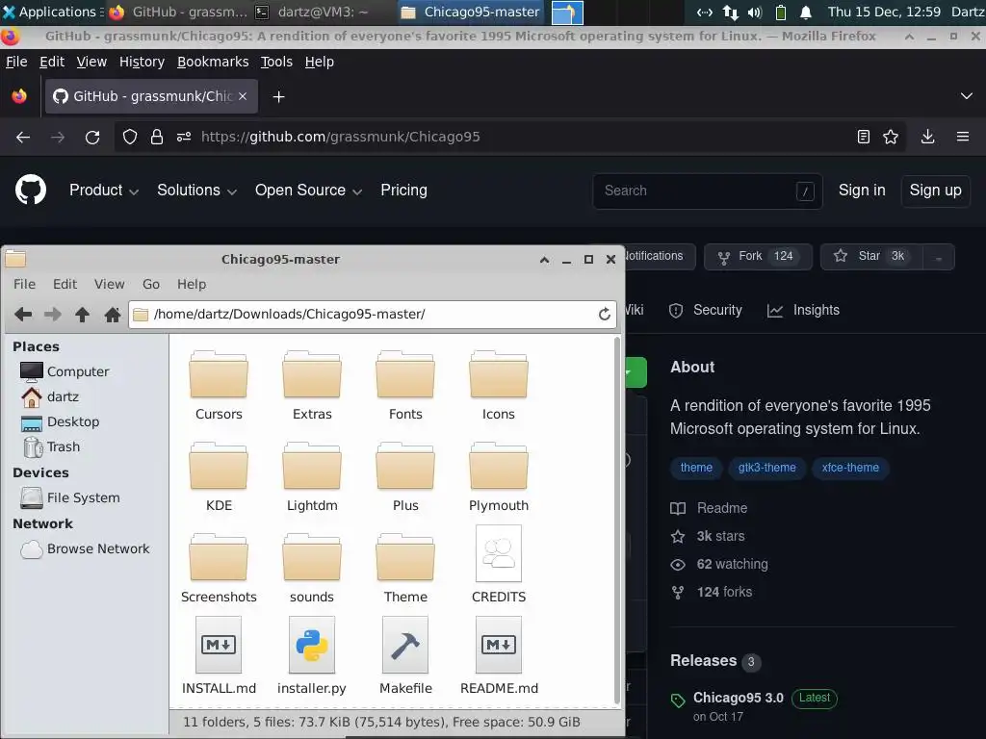Screen dimensions: 986x739
Task: Fork the repository with Fork button
Action: (x=758, y=256)
